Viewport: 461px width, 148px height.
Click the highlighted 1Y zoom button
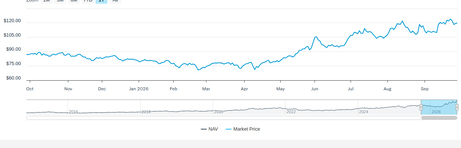point(101,1)
